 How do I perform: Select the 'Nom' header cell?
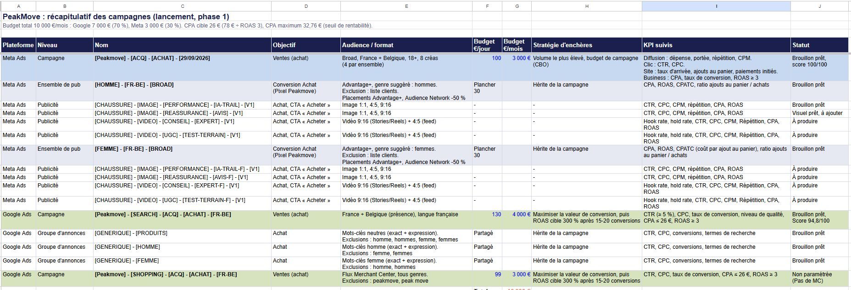click(x=182, y=45)
